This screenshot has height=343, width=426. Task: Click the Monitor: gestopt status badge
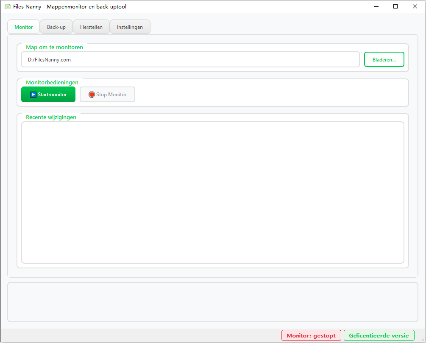click(x=311, y=335)
